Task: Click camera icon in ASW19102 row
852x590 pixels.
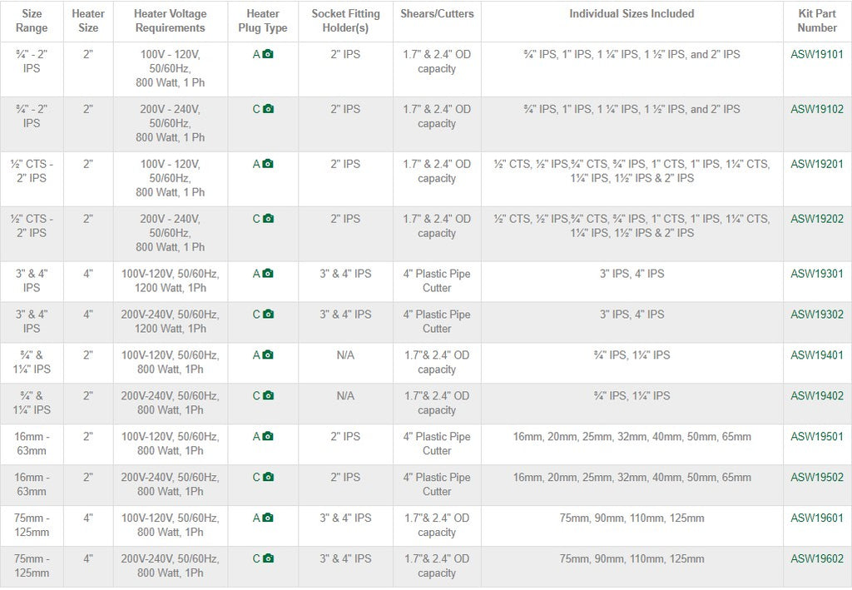Action: pos(268,109)
